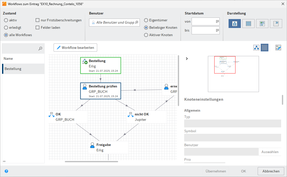
Task: Select the last Darstellung view icon
Action: 276,23
